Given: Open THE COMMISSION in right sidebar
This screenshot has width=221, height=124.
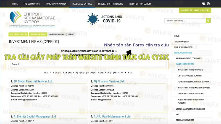Looking at the screenshot, I should pyautogui.click(x=182, y=42).
